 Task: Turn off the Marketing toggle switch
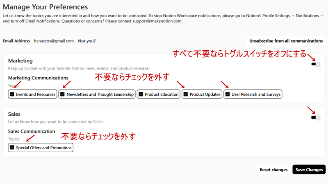(x=316, y=64)
